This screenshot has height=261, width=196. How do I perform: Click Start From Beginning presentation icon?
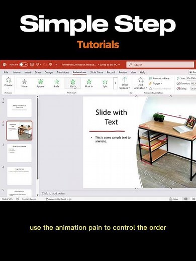(x=50, y=64)
